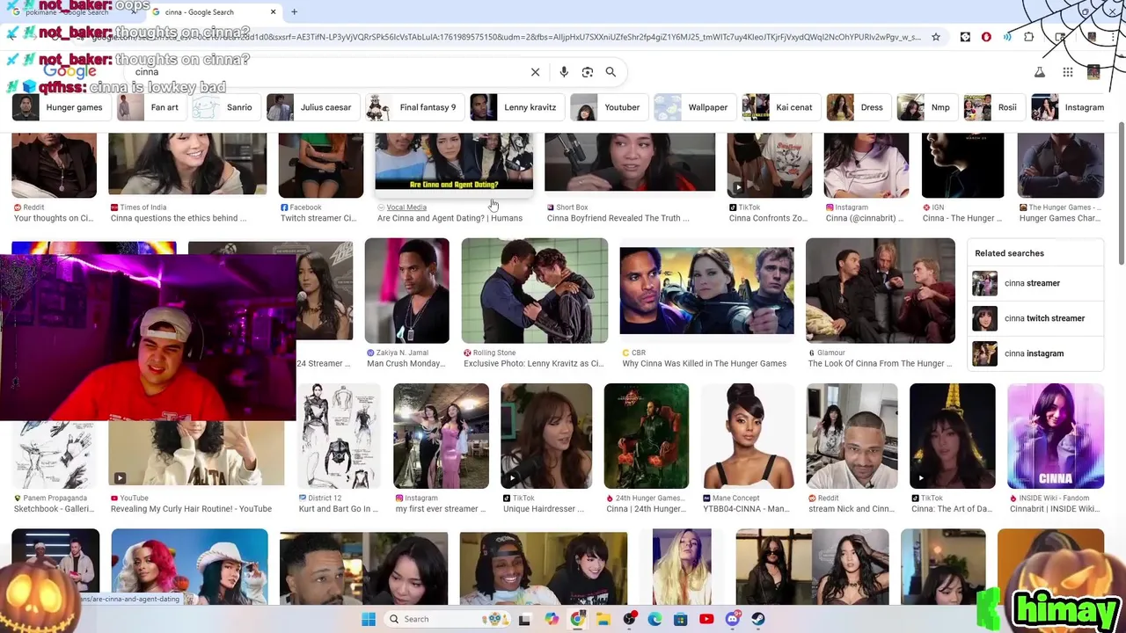Open the Windows Start menu
Viewport: 1126px width, 633px height.
(x=369, y=619)
